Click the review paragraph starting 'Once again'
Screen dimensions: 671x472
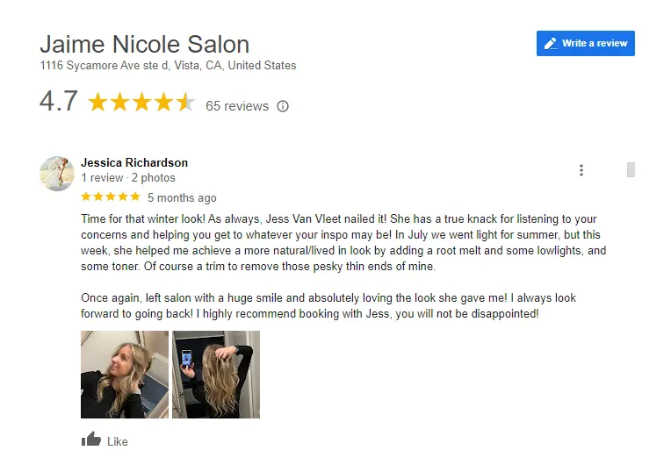[x=328, y=305]
